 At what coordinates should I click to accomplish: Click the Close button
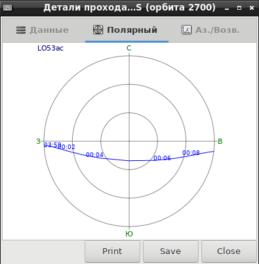[229, 252]
